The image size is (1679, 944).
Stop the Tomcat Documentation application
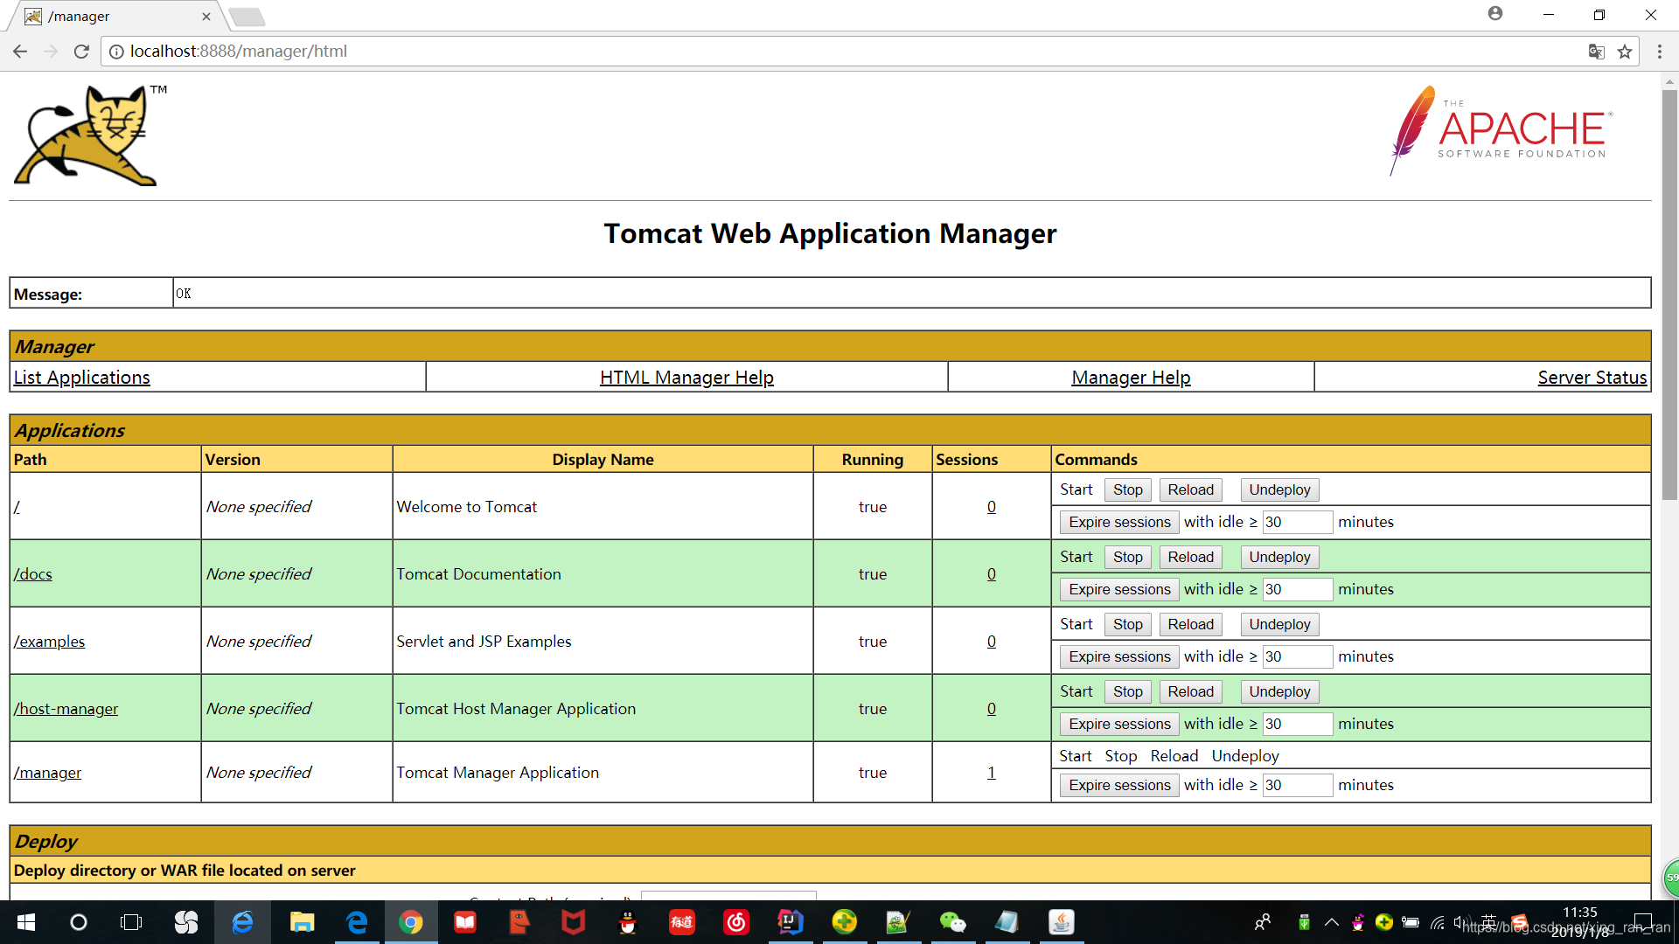(x=1128, y=558)
